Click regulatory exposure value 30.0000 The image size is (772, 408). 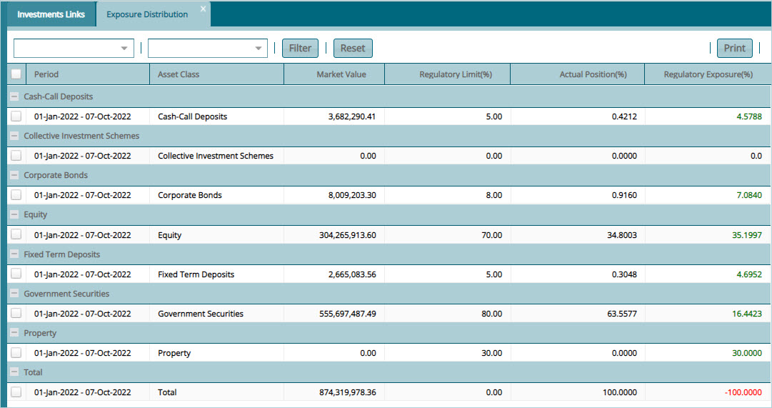(x=747, y=353)
